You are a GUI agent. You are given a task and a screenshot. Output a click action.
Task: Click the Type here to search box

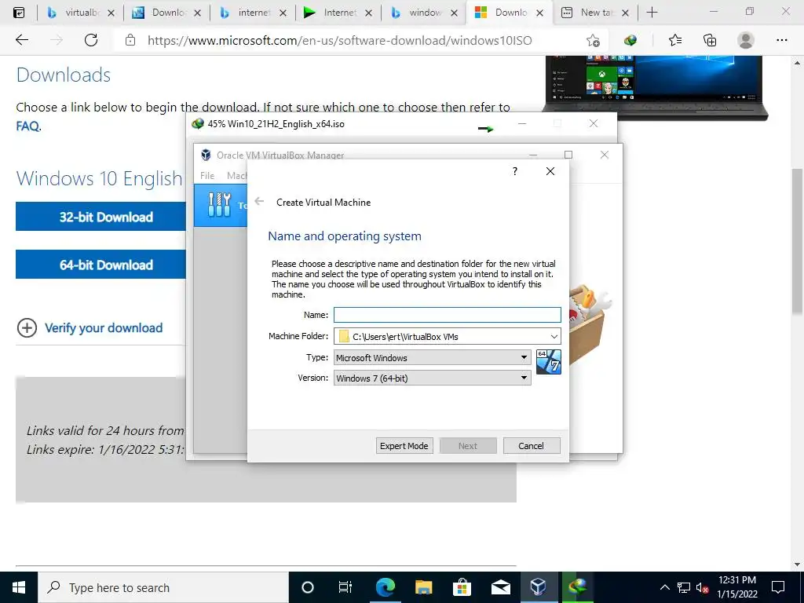click(x=163, y=587)
